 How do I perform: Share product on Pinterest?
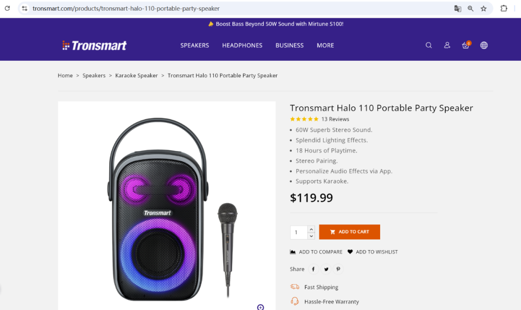point(338,269)
